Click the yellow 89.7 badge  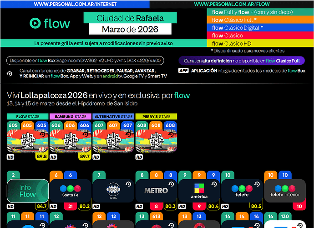coord(85,156)
